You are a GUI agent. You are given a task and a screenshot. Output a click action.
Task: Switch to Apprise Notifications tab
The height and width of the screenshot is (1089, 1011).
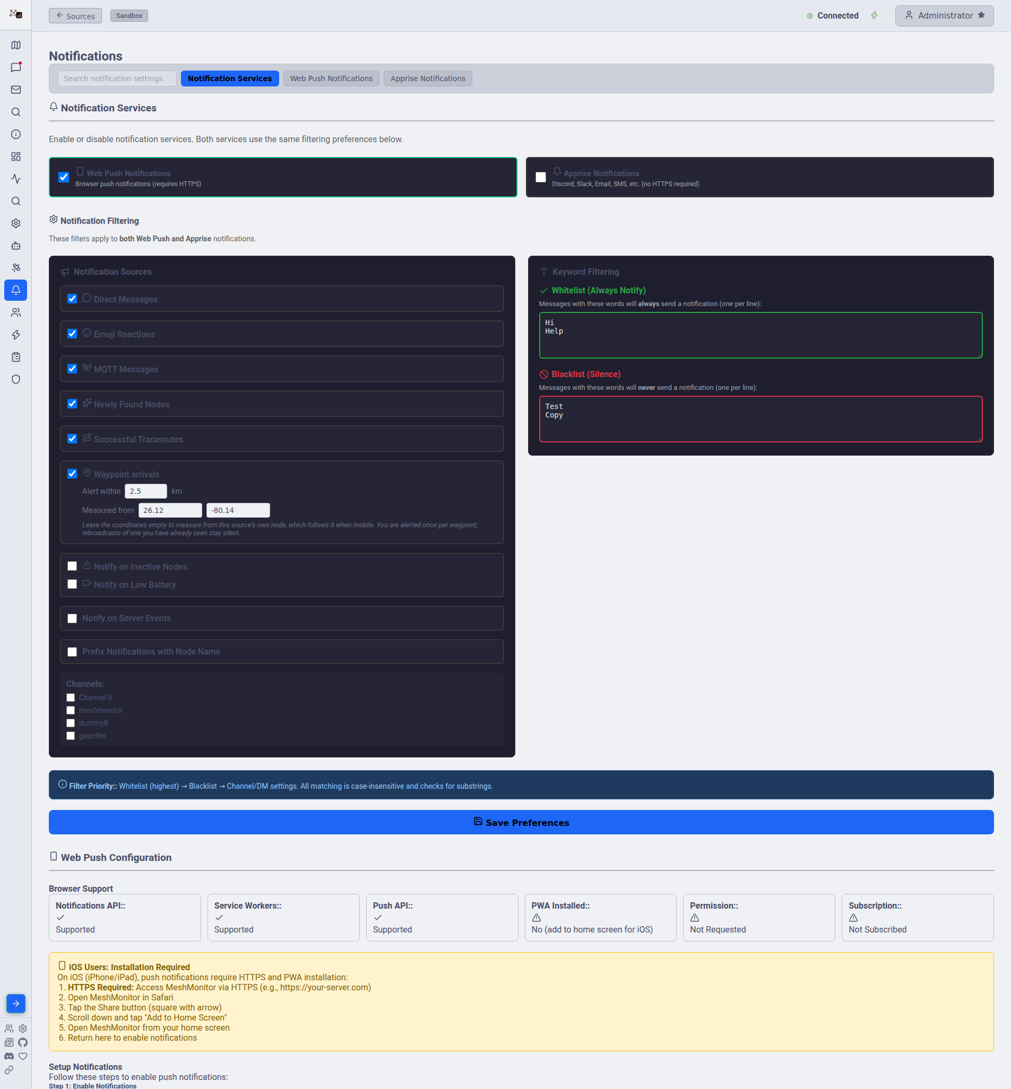tap(428, 78)
